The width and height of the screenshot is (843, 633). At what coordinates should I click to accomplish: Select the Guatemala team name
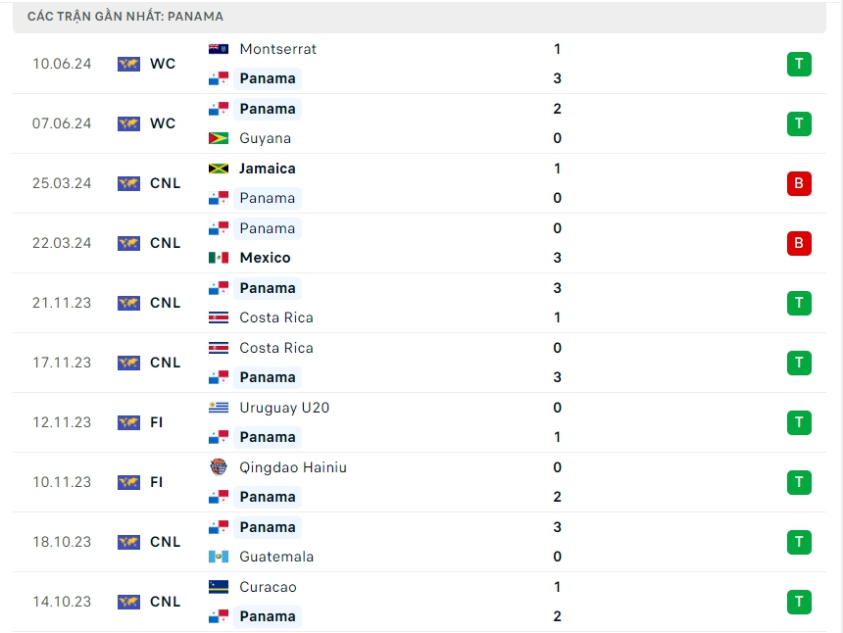tap(276, 557)
